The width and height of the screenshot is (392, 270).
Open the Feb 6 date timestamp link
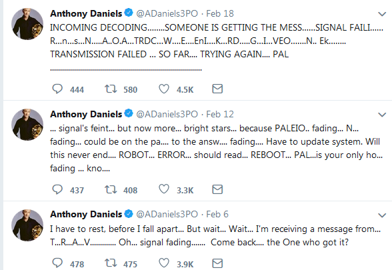click(x=217, y=214)
